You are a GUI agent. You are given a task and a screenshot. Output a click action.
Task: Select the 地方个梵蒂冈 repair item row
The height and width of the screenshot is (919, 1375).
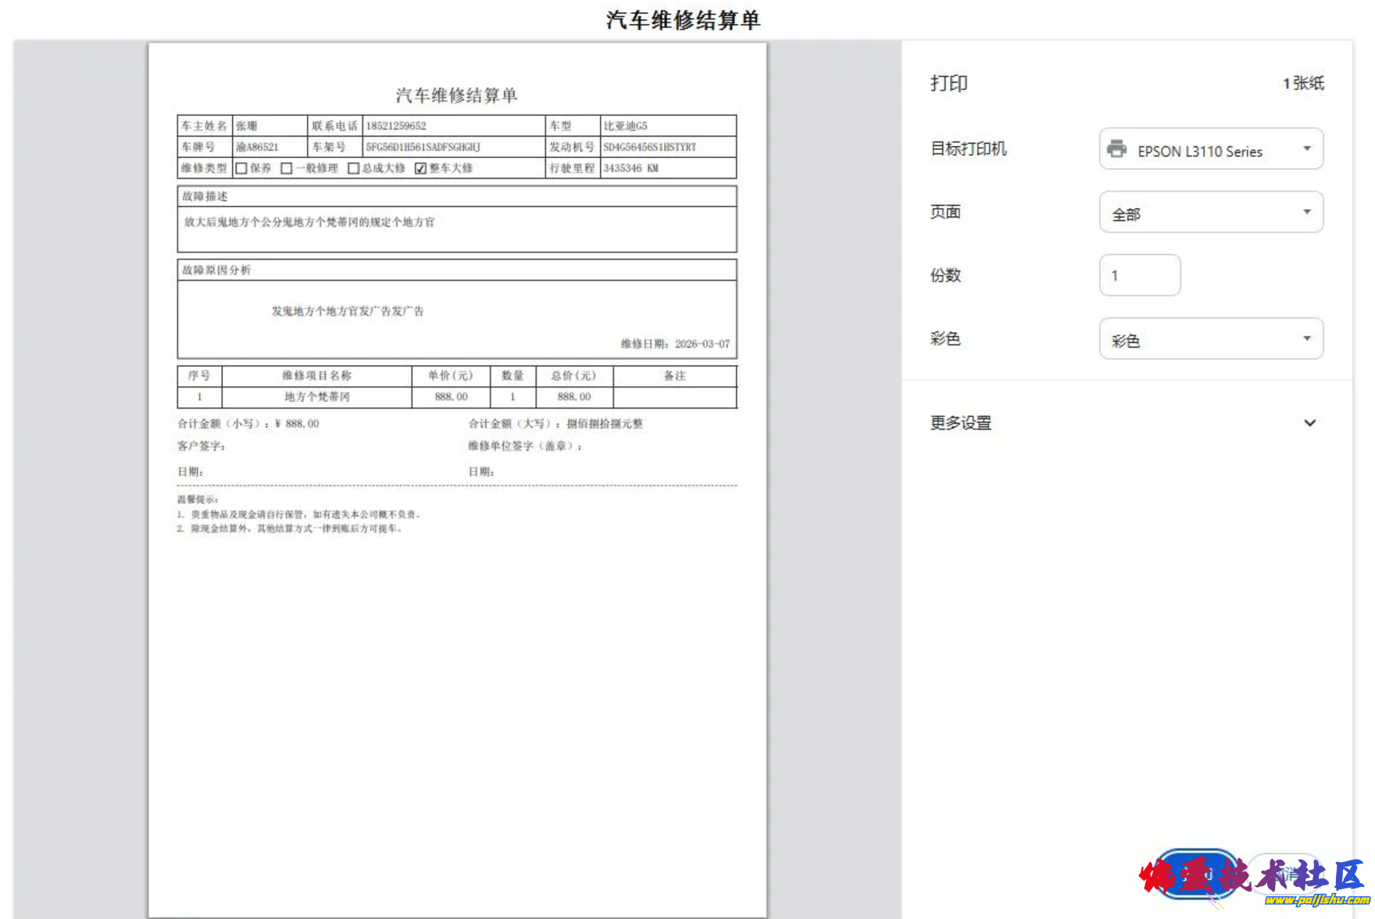point(316,397)
